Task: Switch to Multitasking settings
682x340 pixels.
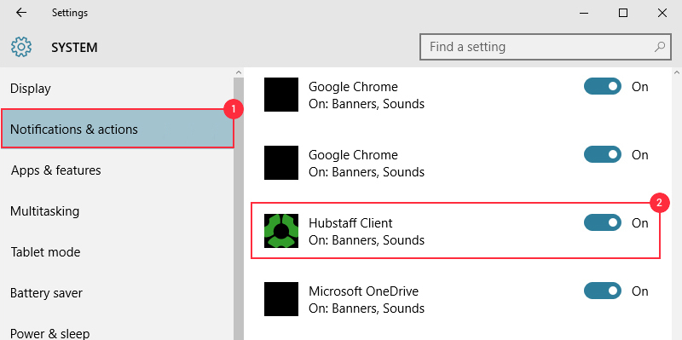Action: (118, 211)
